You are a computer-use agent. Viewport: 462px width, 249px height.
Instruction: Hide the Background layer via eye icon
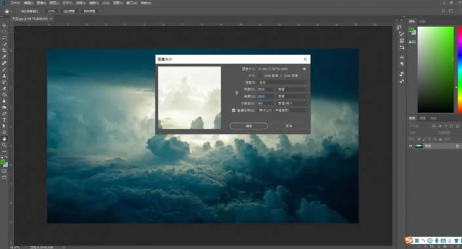(410, 146)
